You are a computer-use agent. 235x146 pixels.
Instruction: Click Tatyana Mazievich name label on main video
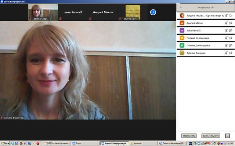[14, 118]
